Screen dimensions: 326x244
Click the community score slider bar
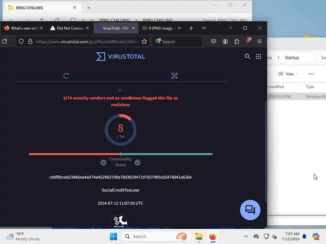coord(121,154)
